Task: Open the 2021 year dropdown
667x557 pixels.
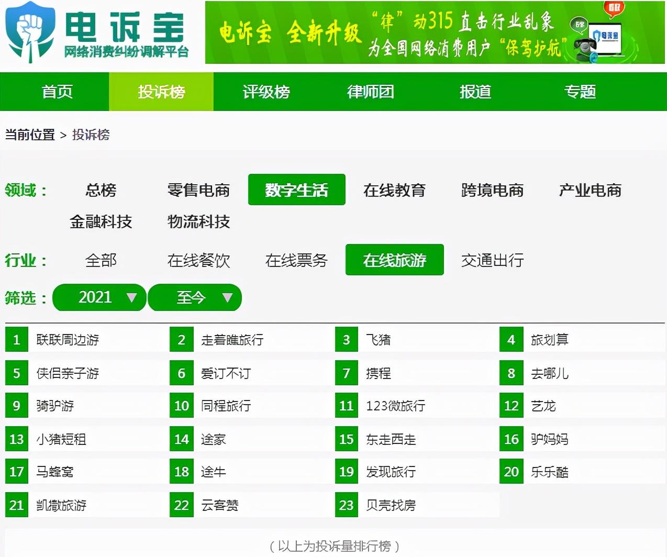Action: click(99, 297)
